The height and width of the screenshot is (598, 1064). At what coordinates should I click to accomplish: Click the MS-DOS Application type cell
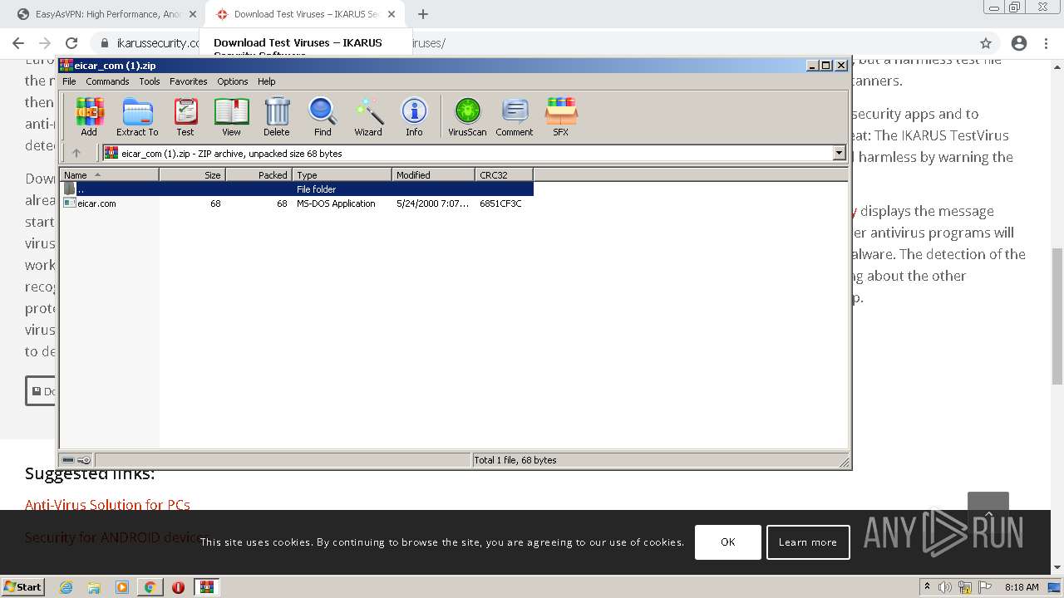336,203
